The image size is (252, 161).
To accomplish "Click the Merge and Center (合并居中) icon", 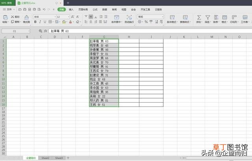I will point(117,17).
